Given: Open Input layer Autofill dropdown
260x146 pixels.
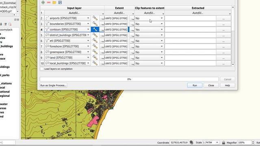Looking at the screenshot, I should 74,13.
